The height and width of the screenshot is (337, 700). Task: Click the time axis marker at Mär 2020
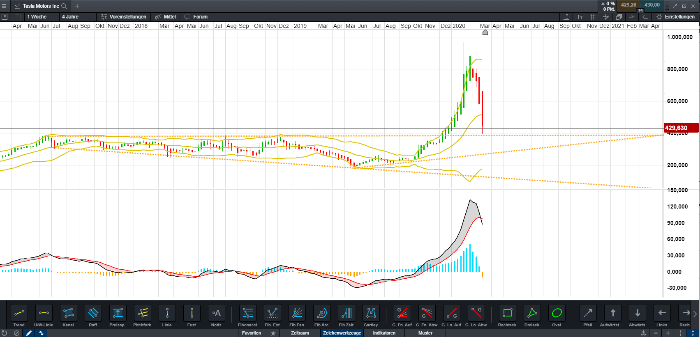pos(485,32)
